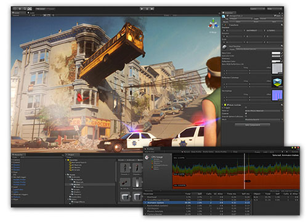Select the Project tab
Image resolution: width=308 pixels, height=224 pixels.
point(72,154)
